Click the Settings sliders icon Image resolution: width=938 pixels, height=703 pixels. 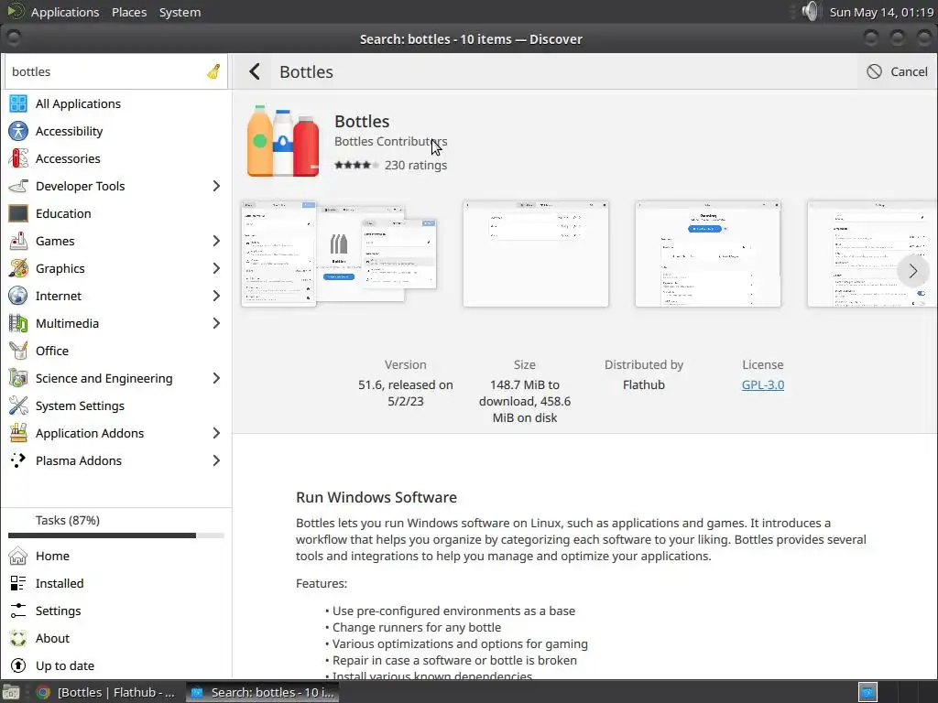18,611
